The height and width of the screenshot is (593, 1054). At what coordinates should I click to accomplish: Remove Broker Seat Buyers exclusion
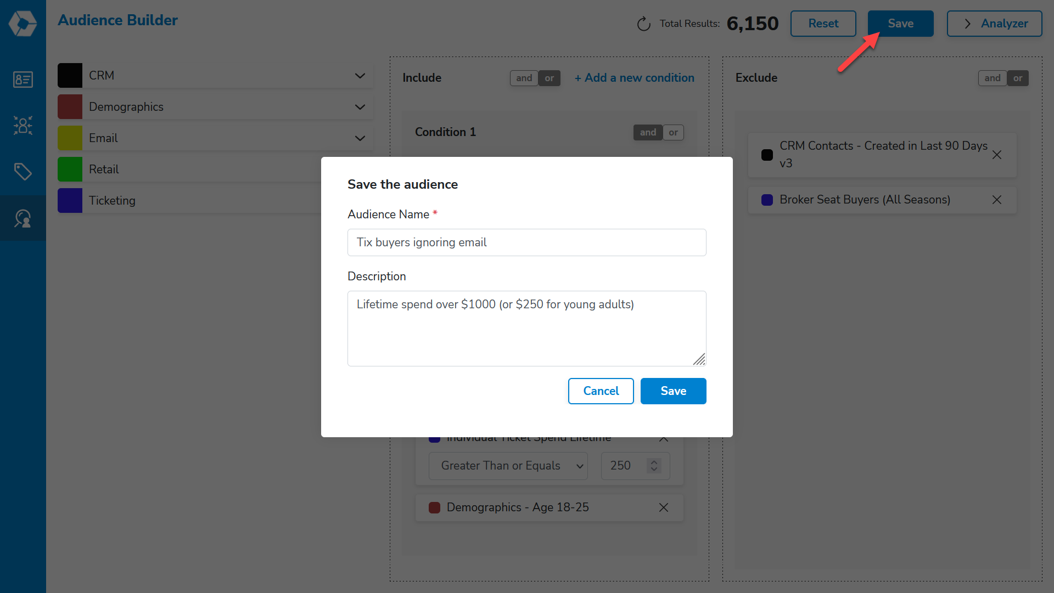[x=997, y=200]
